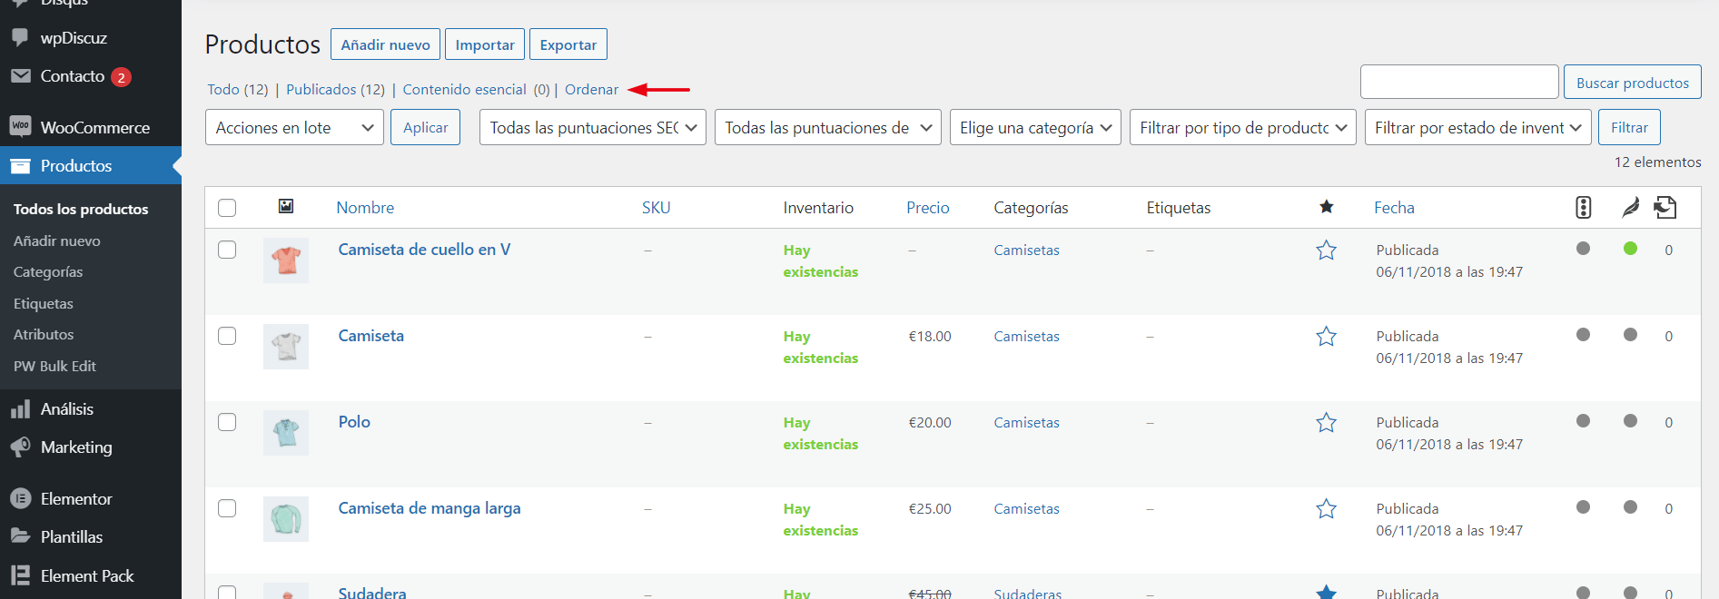Check the Camiseta de cuello en V row
The image size is (1719, 599).
227,250
